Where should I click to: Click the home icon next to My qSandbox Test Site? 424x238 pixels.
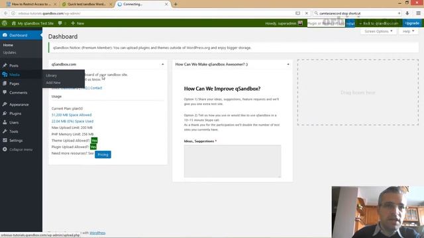pos(14,23)
